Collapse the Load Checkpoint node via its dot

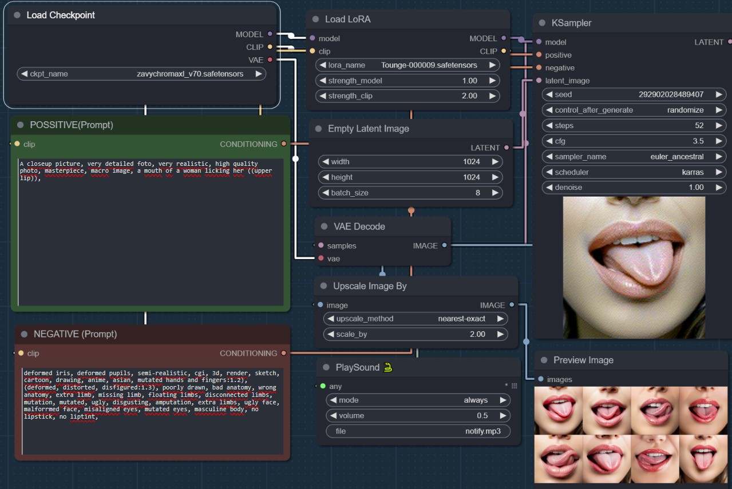pyautogui.click(x=17, y=15)
